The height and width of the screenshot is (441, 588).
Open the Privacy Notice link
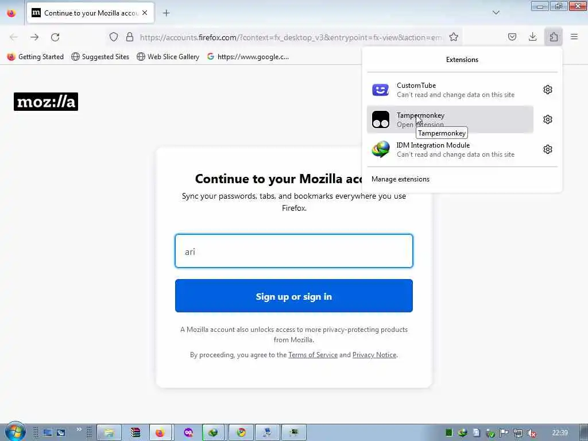tap(374, 355)
